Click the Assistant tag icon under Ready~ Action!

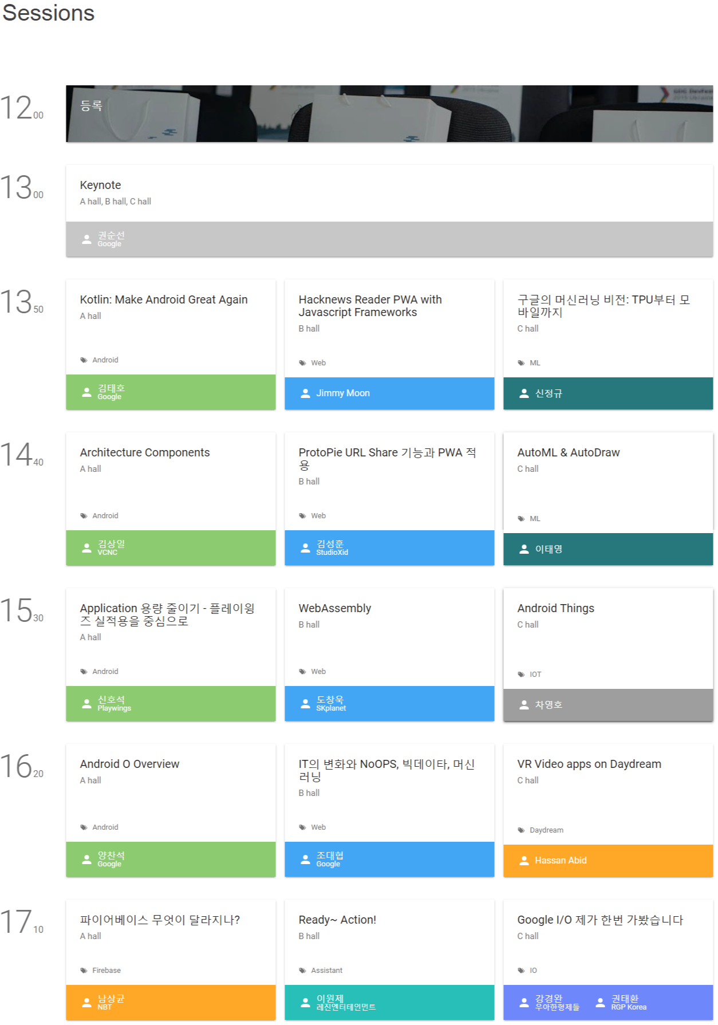(302, 971)
